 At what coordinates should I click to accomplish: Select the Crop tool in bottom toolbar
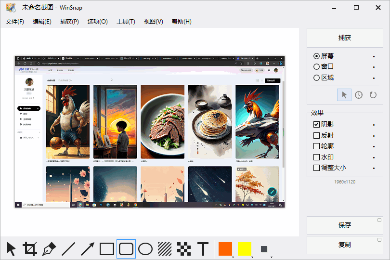(x=30, y=249)
